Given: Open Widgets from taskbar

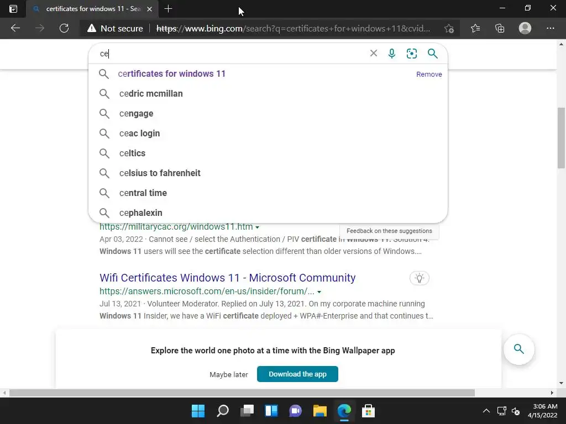Looking at the screenshot, I should (x=271, y=411).
